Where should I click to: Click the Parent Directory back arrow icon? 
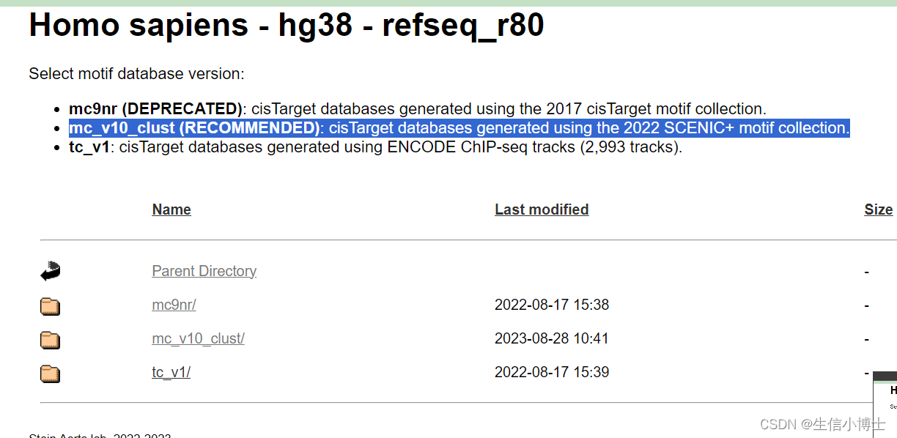click(49, 270)
